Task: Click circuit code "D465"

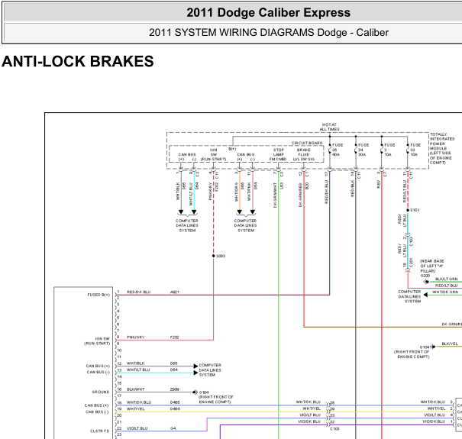Action: pyautogui.click(x=175, y=402)
